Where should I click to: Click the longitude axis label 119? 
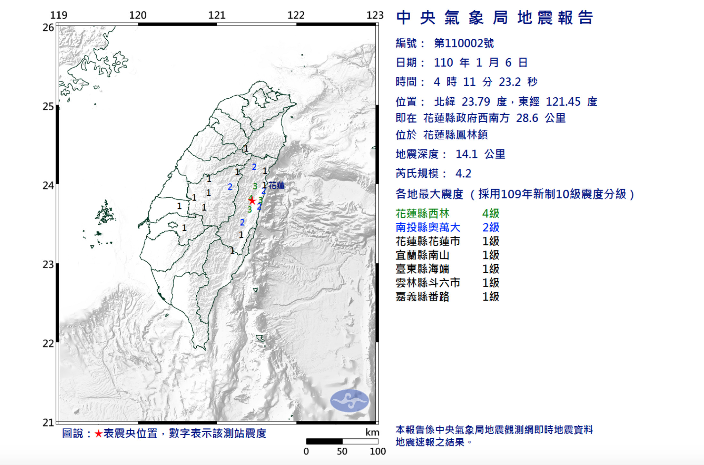pos(59,15)
